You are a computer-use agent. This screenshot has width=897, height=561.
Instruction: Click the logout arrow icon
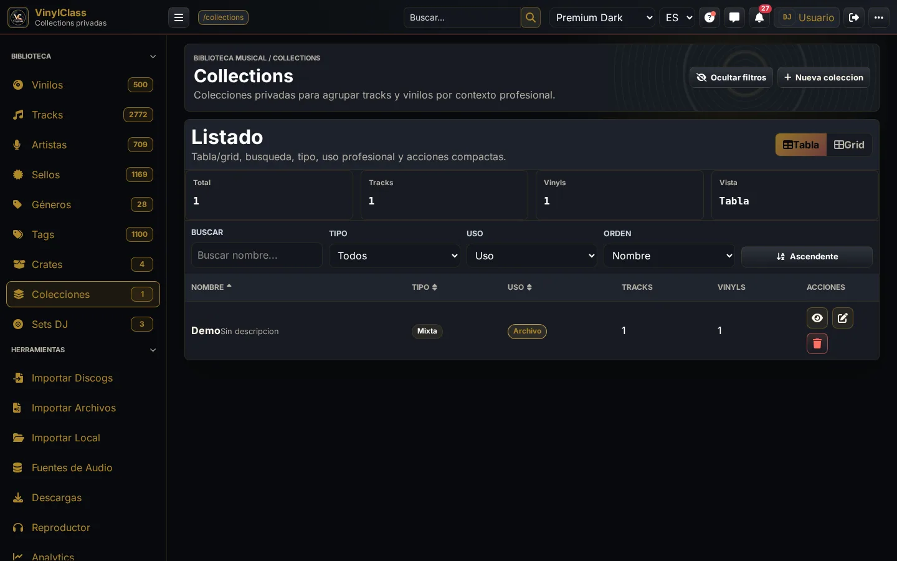click(x=854, y=17)
